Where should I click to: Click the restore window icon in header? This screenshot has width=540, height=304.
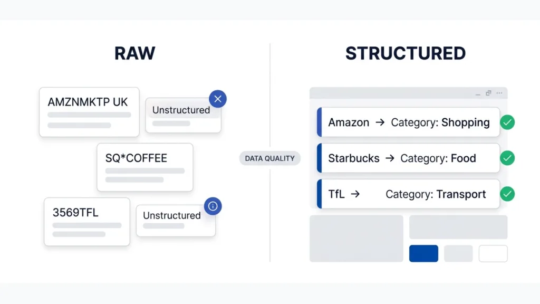click(x=488, y=93)
